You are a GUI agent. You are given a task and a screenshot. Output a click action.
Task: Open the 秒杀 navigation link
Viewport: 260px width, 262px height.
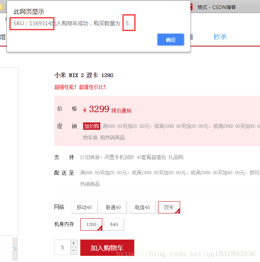220,37
